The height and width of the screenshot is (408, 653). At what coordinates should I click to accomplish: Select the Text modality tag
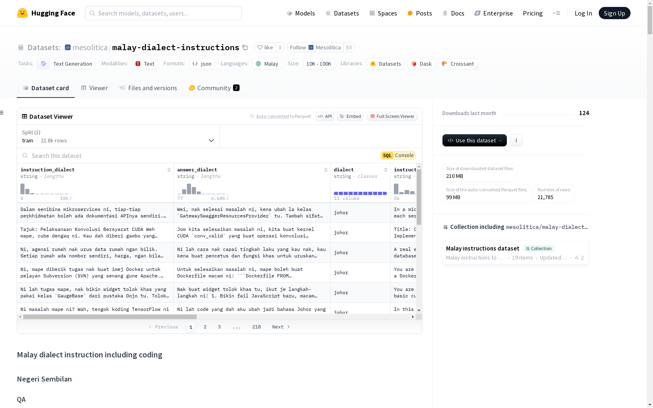click(145, 64)
